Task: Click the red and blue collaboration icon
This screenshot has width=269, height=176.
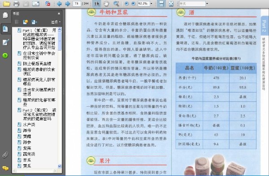Action: [x=48, y=4]
